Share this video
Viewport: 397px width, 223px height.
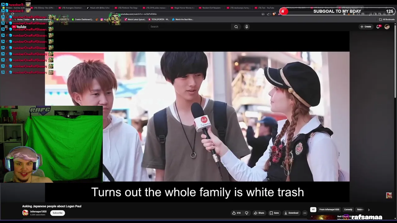point(259,213)
